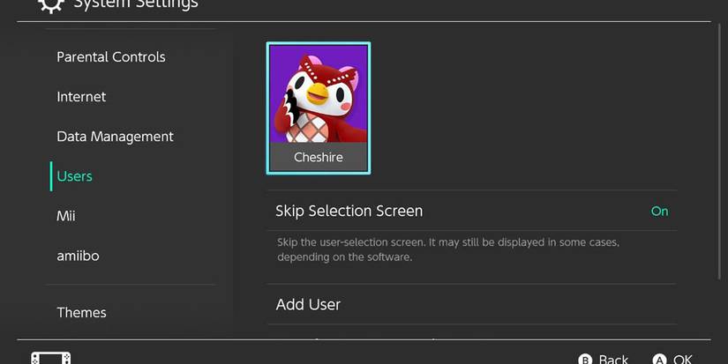Screen dimensions: 728x364
Task: Click the OK label
Action: 682,359
